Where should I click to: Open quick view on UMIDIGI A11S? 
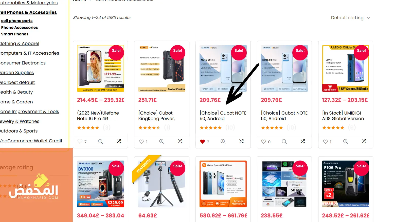[x=346, y=142]
